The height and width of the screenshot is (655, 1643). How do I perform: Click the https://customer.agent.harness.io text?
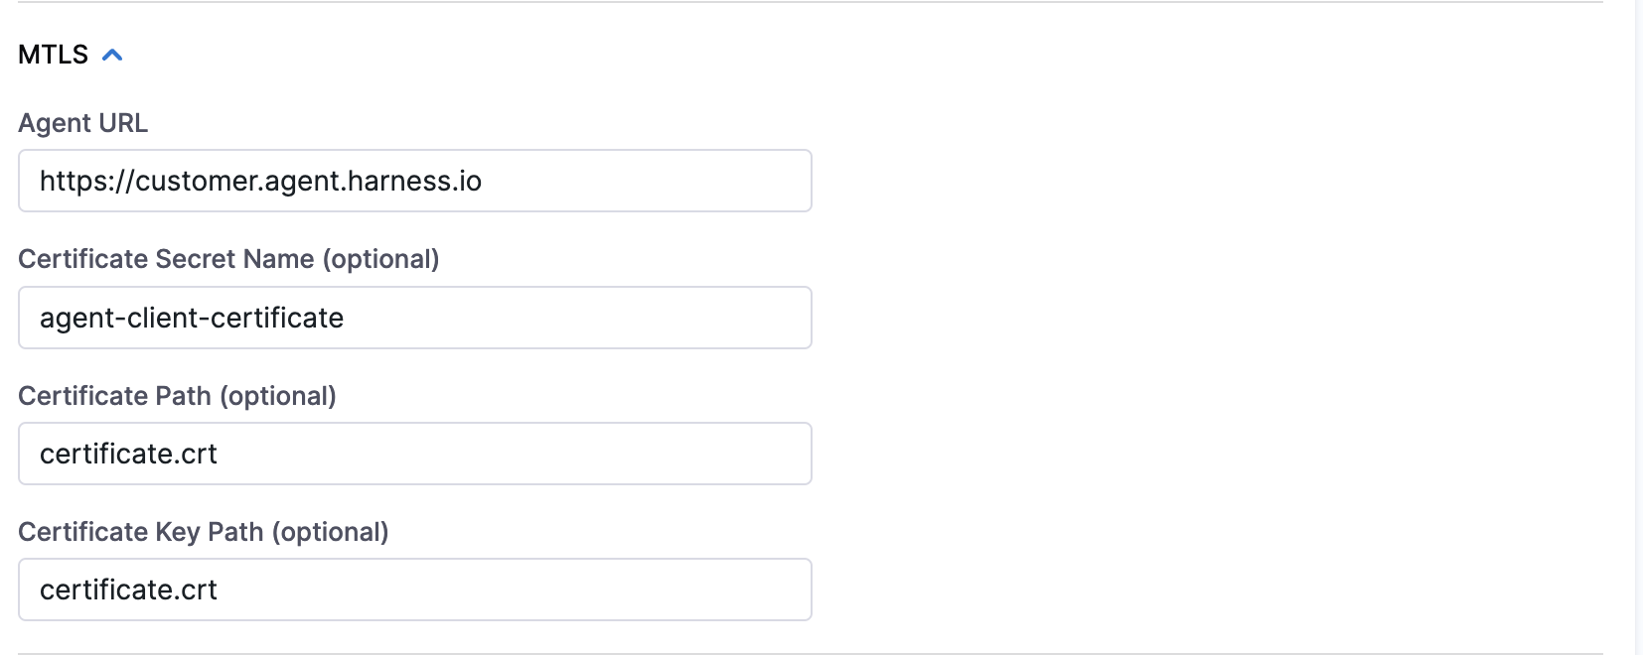click(x=260, y=181)
